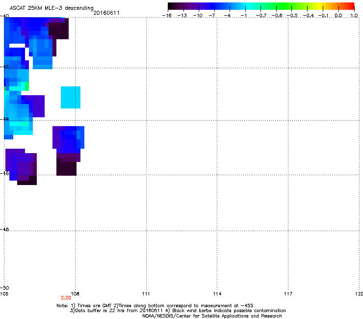Click the latitude label -42
This screenshot has height=319, width=363.
pos(4,66)
